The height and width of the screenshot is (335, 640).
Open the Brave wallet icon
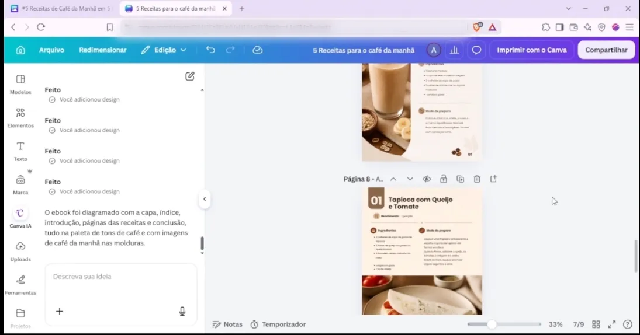point(573,27)
